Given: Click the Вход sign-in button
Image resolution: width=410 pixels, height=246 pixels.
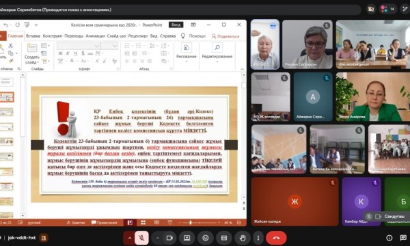Looking at the screenshot, I should 176,25.
